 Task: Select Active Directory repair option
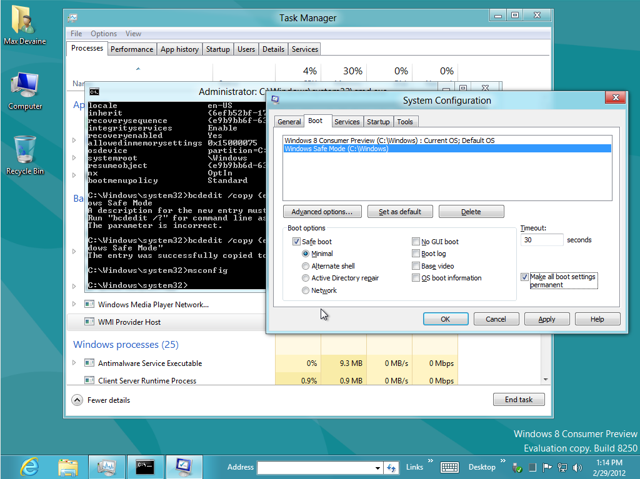305,278
